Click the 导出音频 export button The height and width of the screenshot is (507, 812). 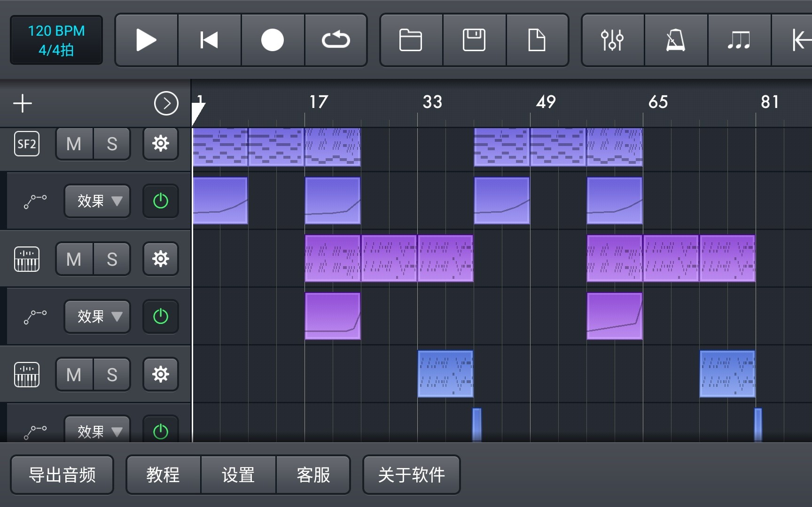click(62, 475)
